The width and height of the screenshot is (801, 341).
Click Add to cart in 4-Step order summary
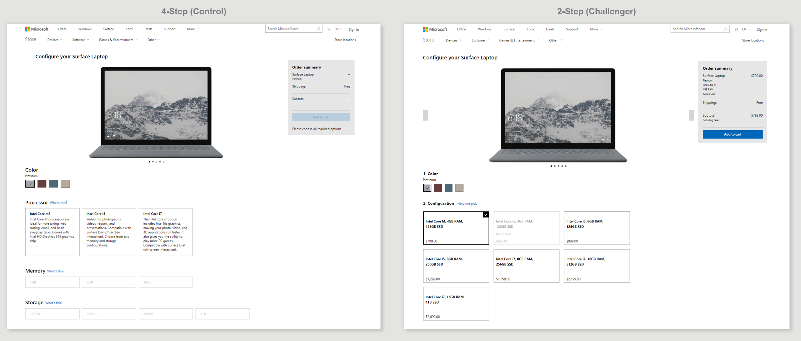tap(321, 117)
